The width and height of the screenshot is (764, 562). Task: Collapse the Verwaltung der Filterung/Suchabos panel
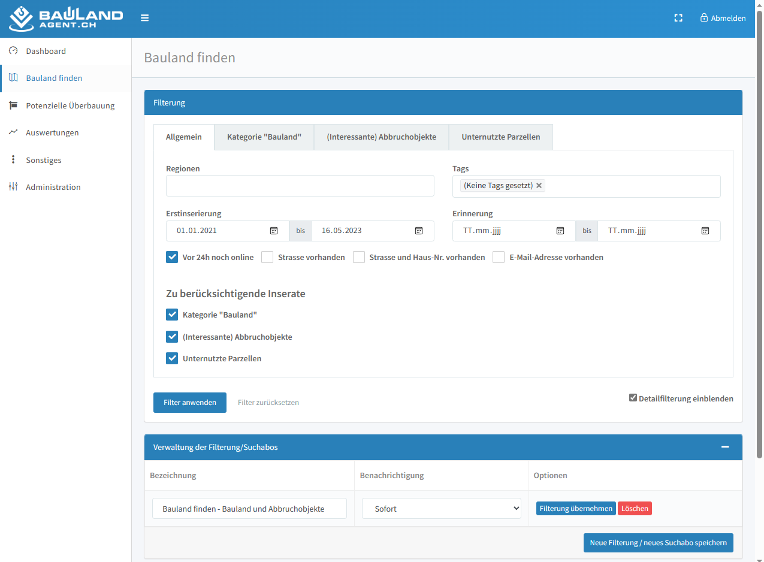tap(725, 447)
